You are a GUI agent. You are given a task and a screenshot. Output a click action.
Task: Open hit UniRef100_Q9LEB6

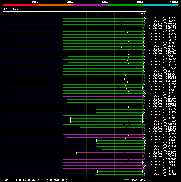(162, 97)
